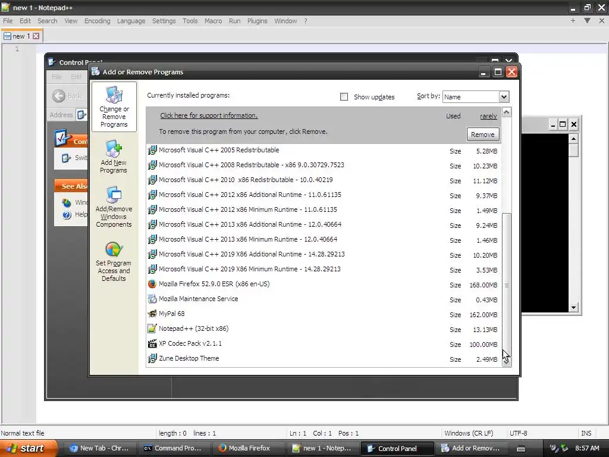Image resolution: width=609 pixels, height=457 pixels.
Task: Click the Notepad++ add-tab plus icon
Action: coord(573,21)
